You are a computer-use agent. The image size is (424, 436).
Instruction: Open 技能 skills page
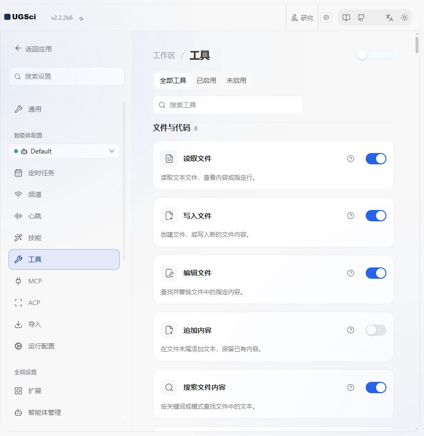point(64,238)
